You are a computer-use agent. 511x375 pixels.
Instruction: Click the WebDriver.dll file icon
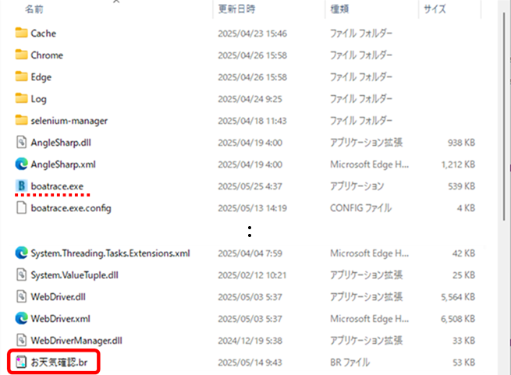[x=21, y=296]
